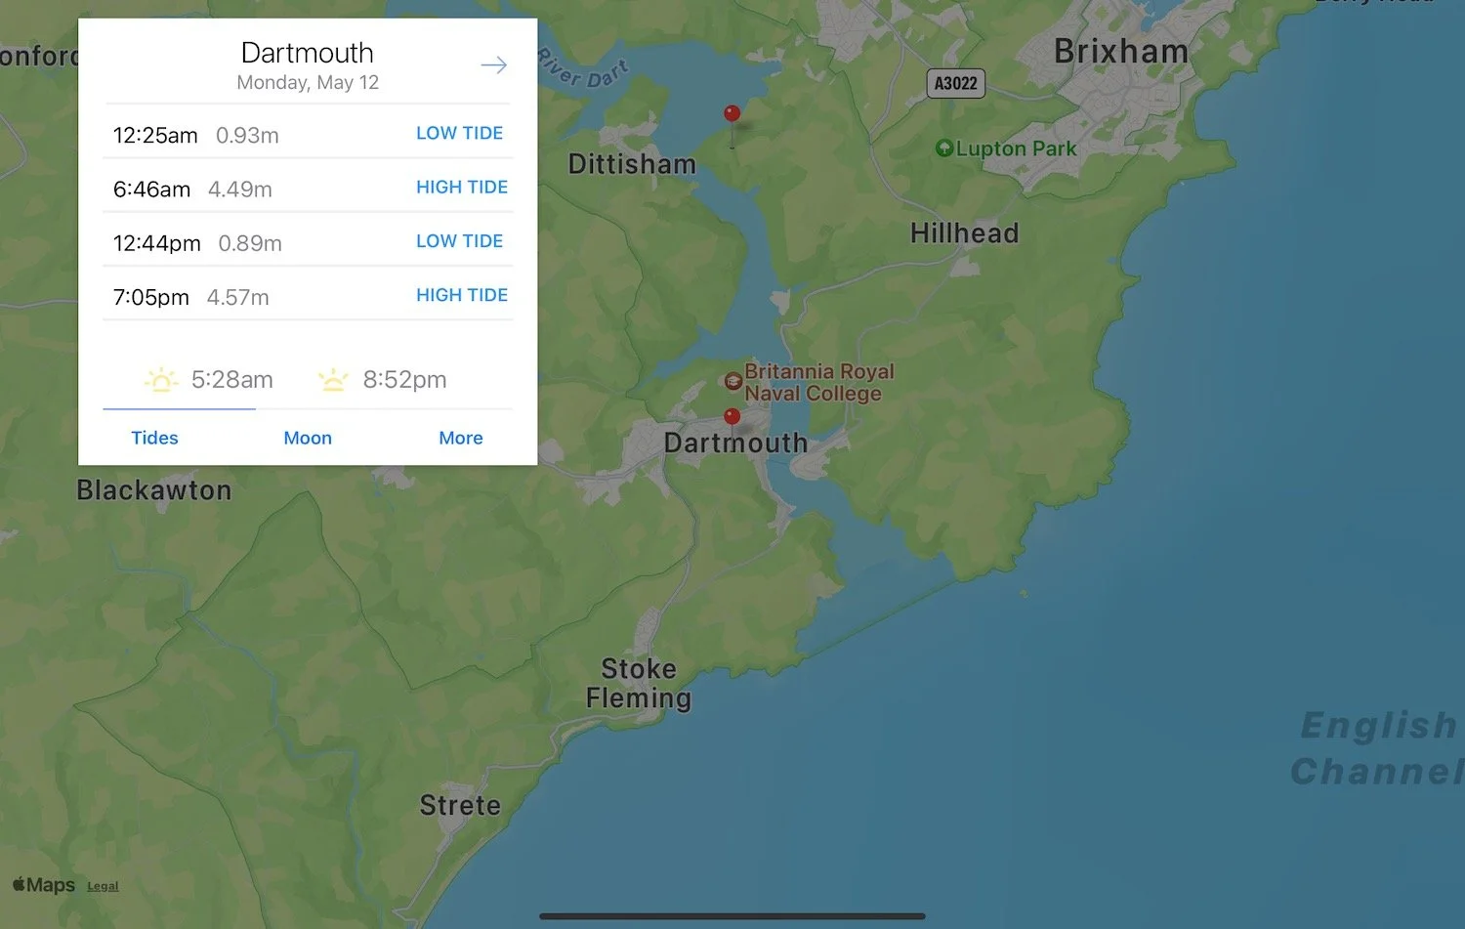The image size is (1465, 929).
Task: Select the red pin at Dartmouth
Action: tap(732, 417)
